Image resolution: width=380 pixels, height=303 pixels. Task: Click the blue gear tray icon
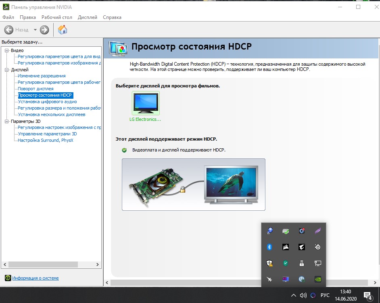pyautogui.click(x=301, y=231)
